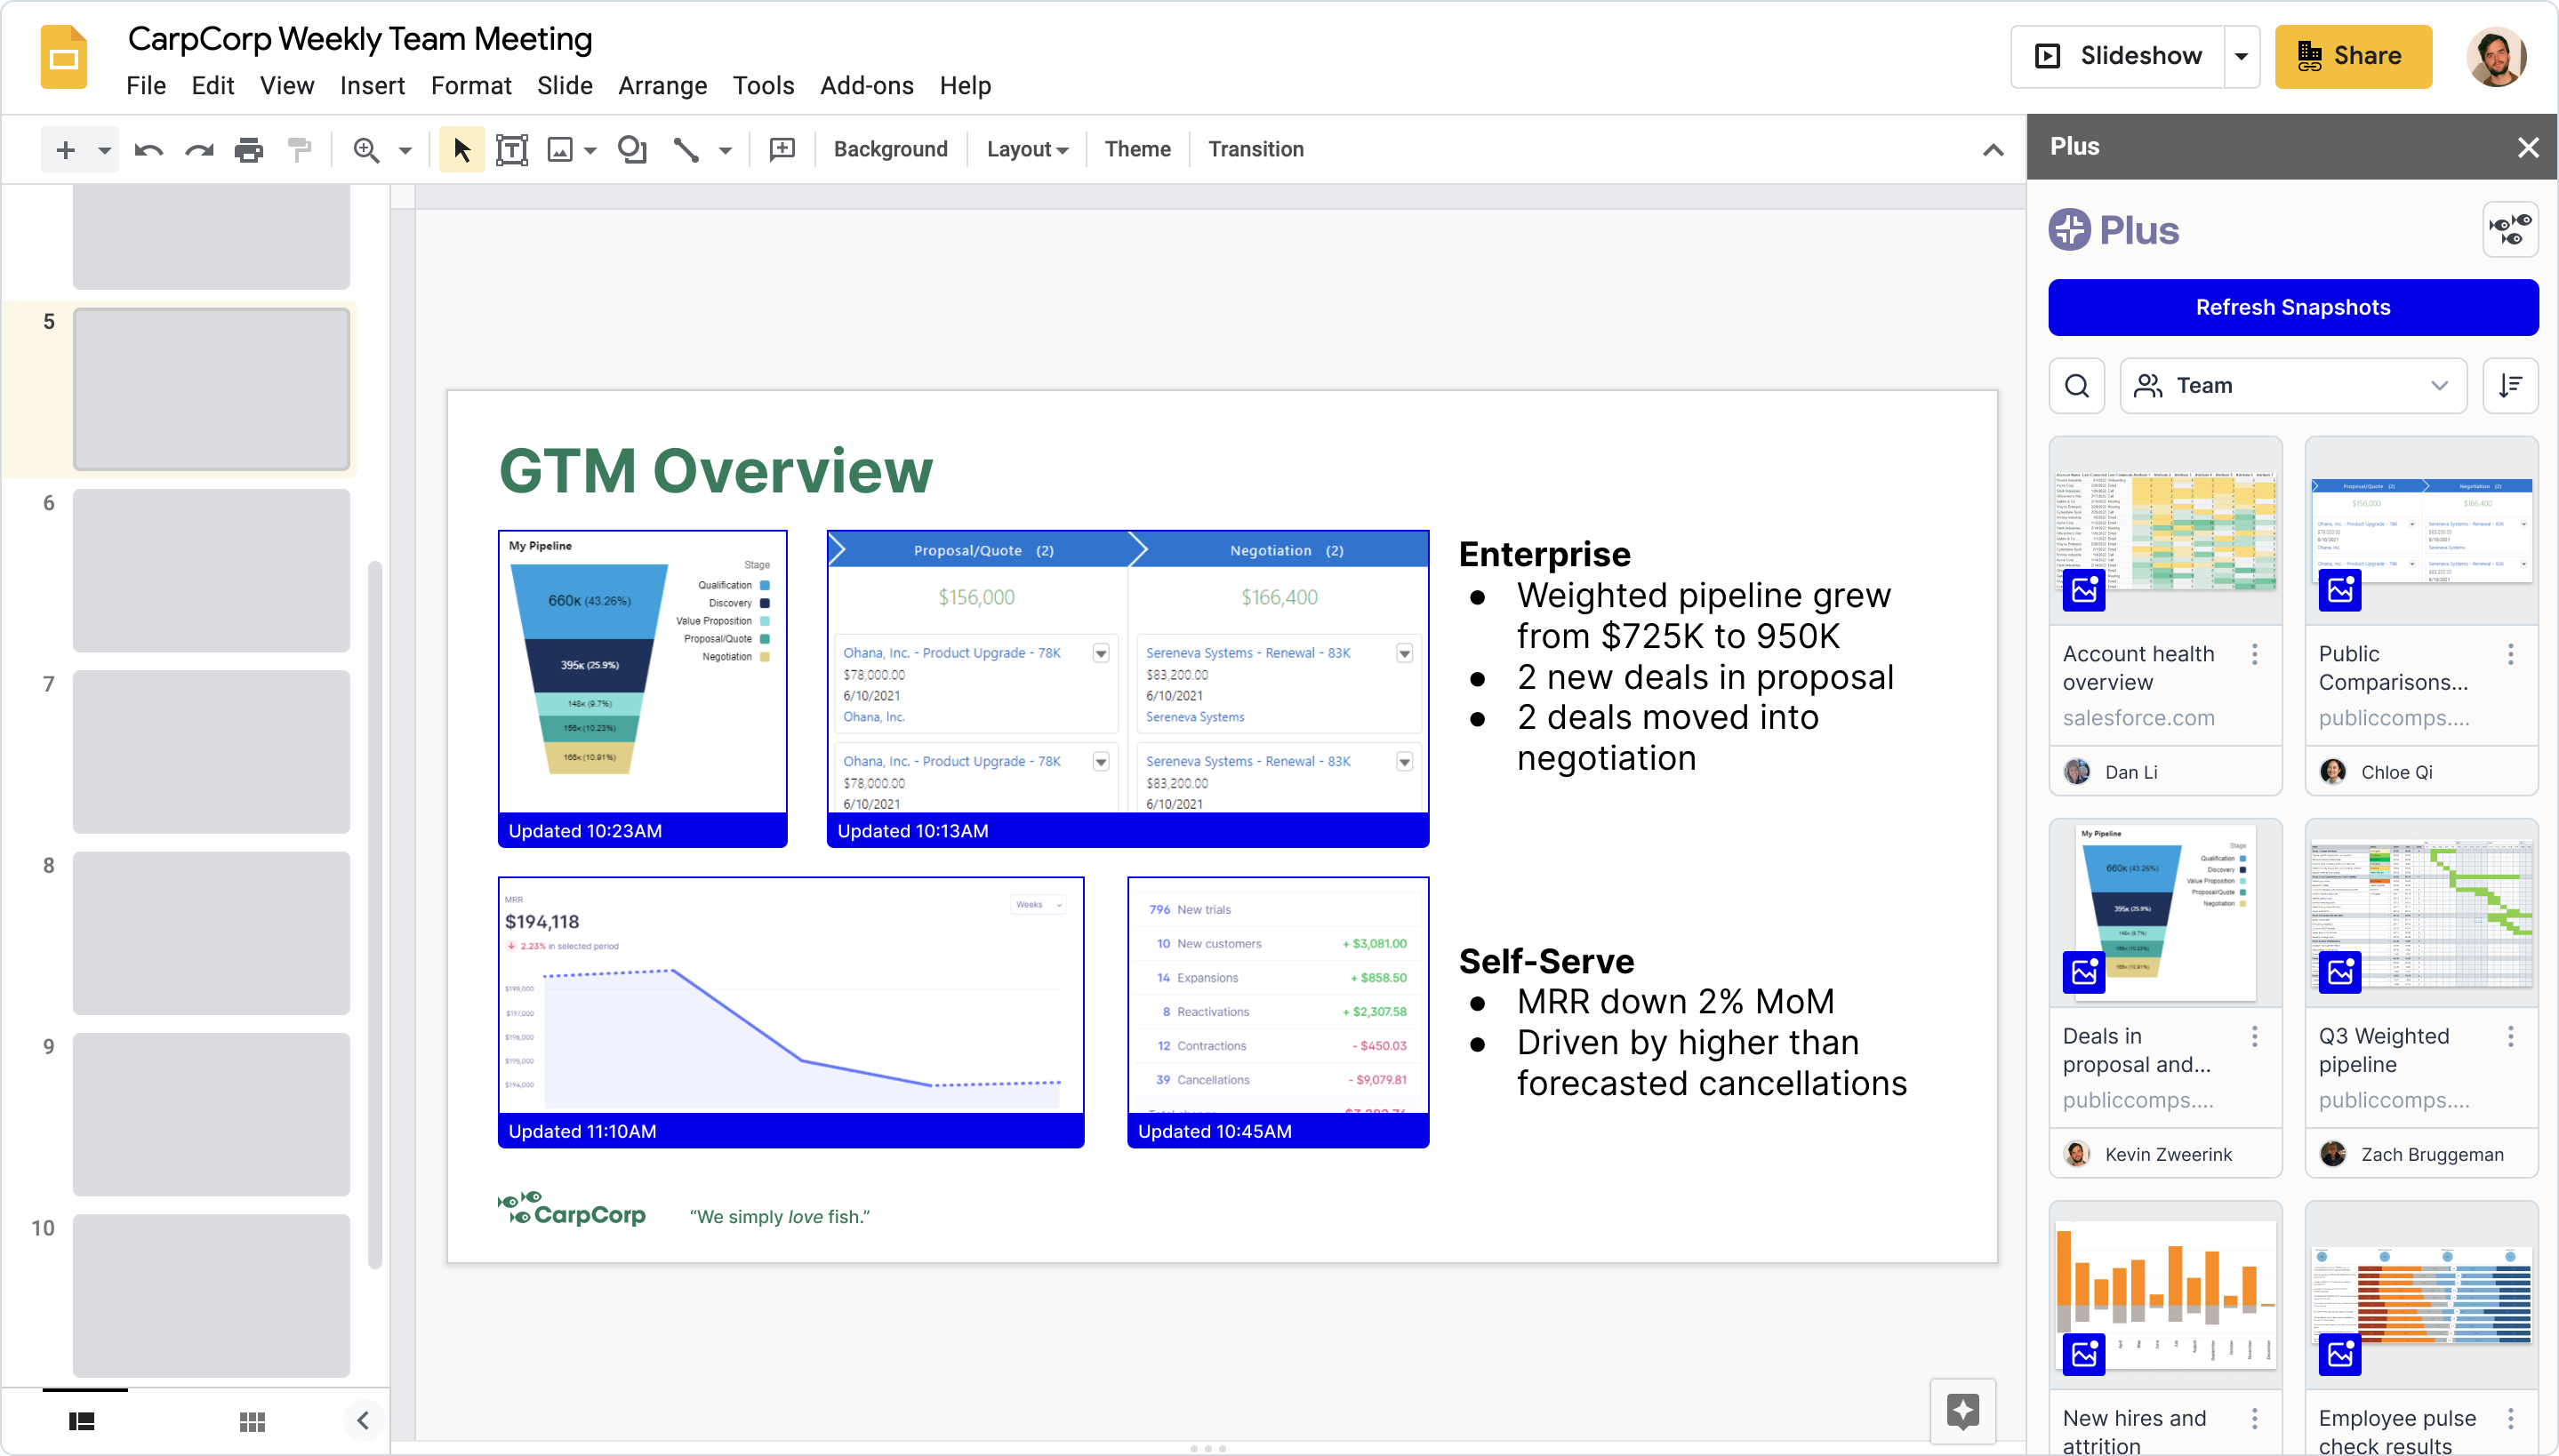
Task: Click the Refresh Snapshots button
Action: tap(2293, 307)
